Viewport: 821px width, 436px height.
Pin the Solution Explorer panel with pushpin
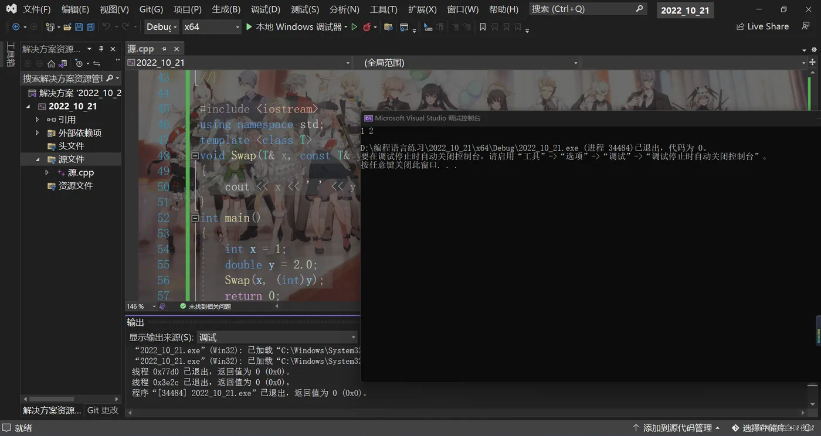(x=101, y=49)
